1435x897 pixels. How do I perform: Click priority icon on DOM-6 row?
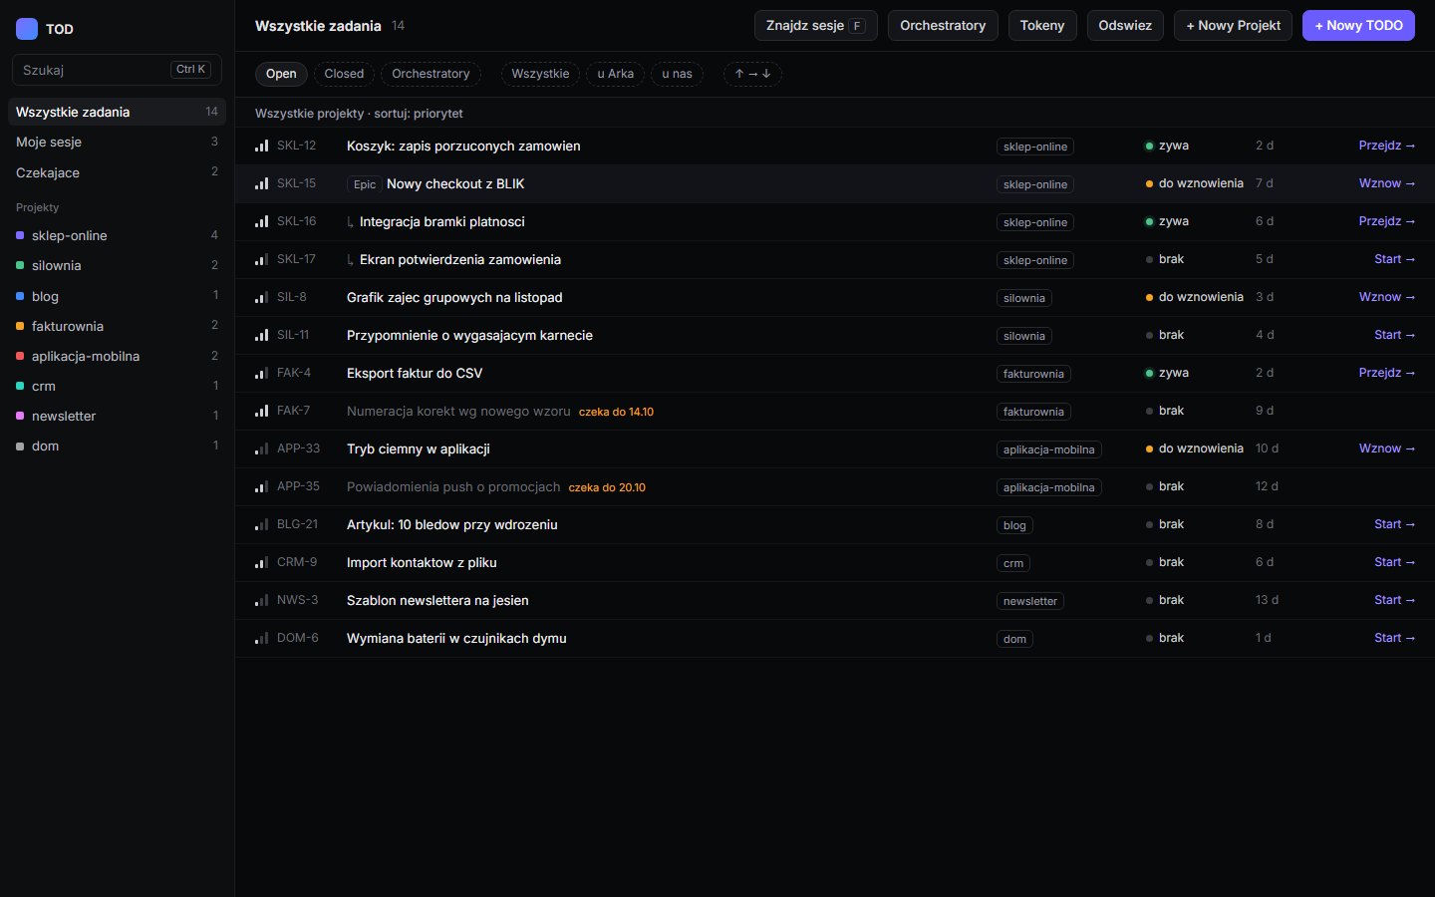pyautogui.click(x=261, y=638)
